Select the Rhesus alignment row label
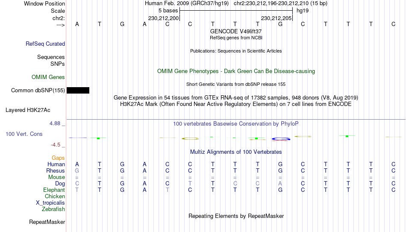Viewport: 406px width, 232px height. click(x=56, y=170)
